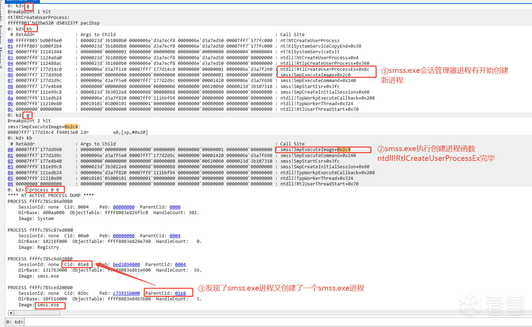The width and height of the screenshot is (532, 327).
Task: Open Peb 00000000 link of Registry process
Action: 124,236
